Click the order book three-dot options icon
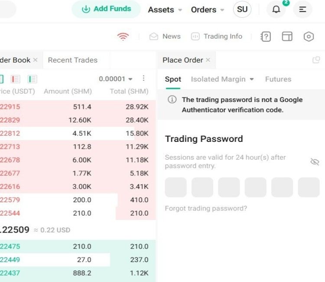 pyautogui.click(x=144, y=79)
